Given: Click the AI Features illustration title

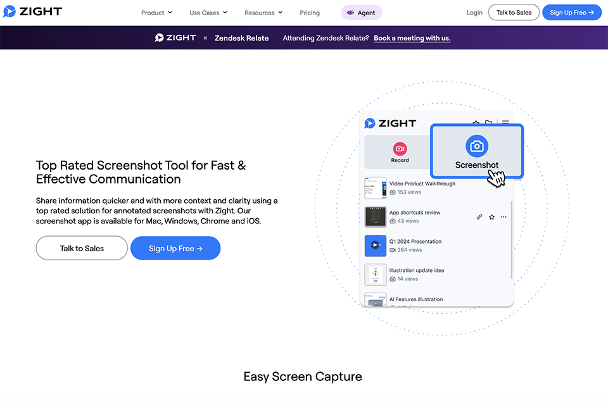Looking at the screenshot, I should pyautogui.click(x=416, y=299).
